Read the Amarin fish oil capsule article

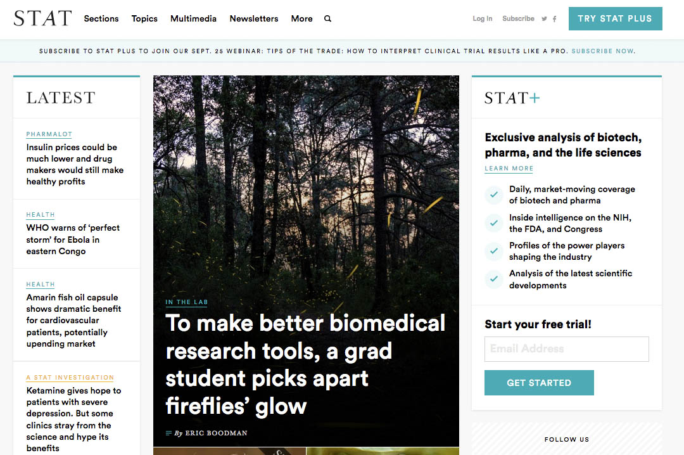click(73, 321)
